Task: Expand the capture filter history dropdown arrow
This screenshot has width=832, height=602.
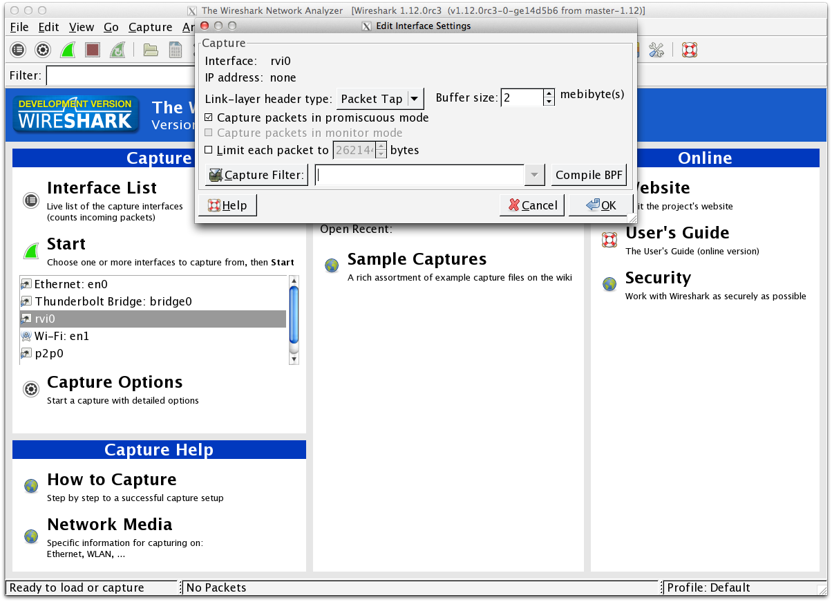Action: 535,176
